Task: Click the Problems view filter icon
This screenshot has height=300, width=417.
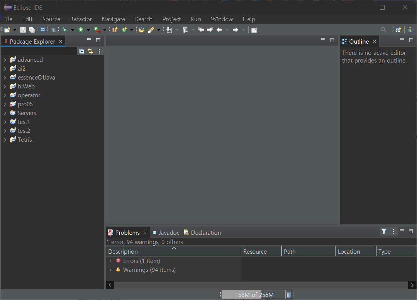Action: [384, 232]
